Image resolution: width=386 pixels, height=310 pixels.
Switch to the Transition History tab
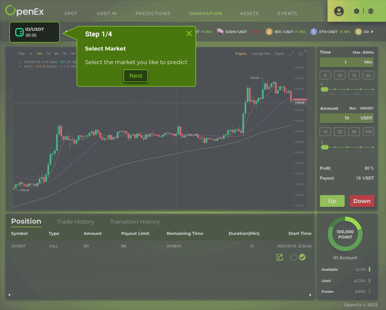(135, 222)
